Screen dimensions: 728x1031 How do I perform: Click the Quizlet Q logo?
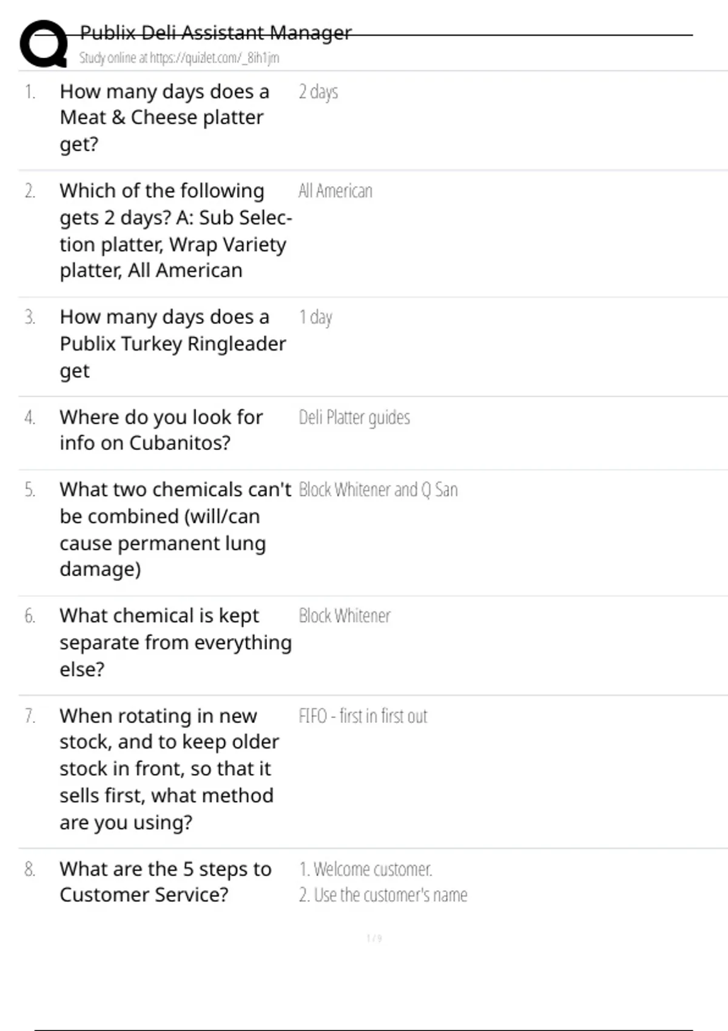pyautogui.click(x=44, y=44)
